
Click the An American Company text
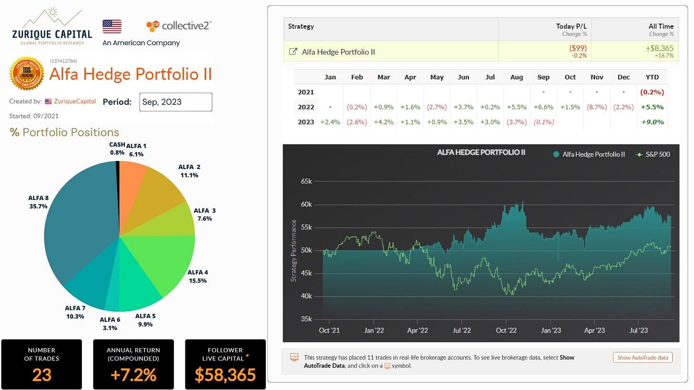(x=141, y=43)
